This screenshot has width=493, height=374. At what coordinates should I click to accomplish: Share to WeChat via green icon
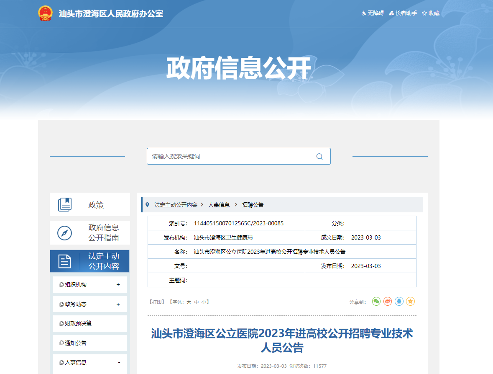click(x=376, y=302)
